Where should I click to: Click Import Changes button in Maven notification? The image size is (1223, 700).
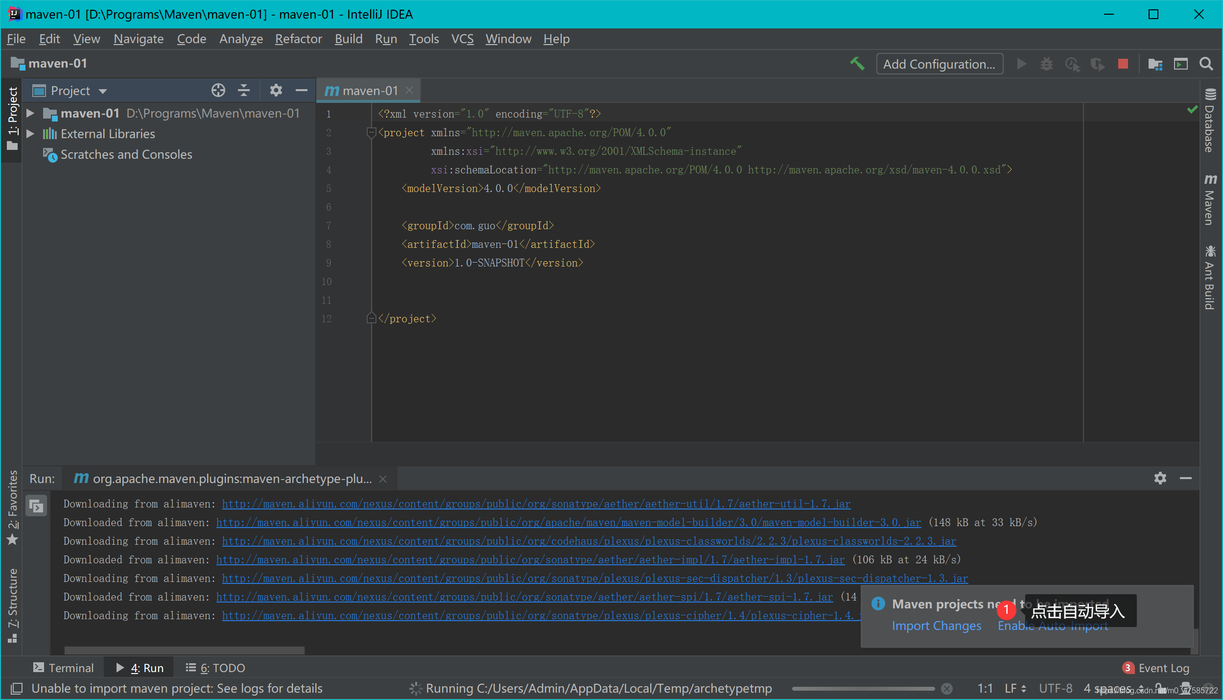pos(936,625)
